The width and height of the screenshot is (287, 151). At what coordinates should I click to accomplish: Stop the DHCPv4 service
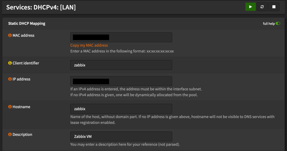tap(274, 7)
